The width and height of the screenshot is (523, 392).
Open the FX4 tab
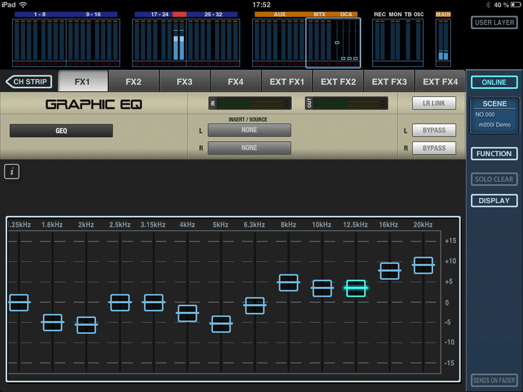point(236,82)
